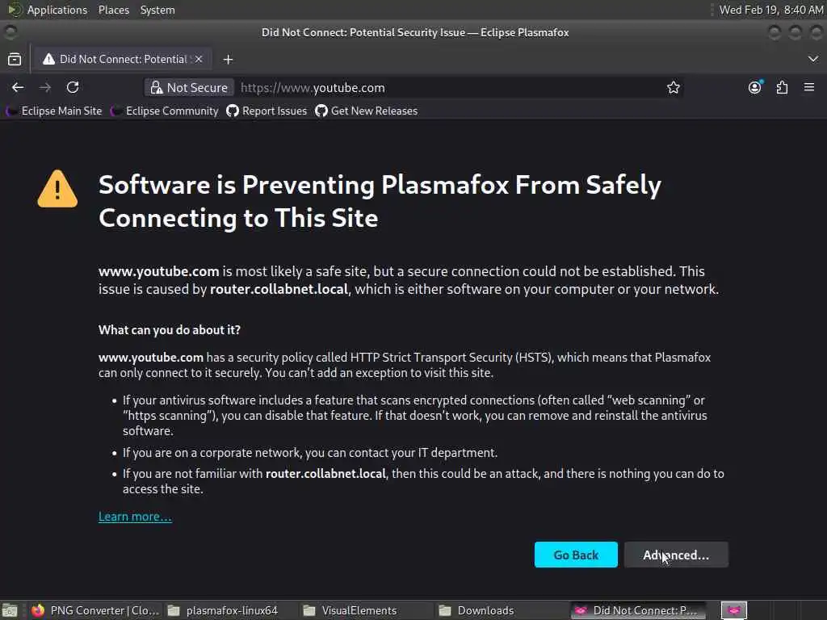Open the Eclipse Main Site bookmark
Viewport: 827px width, 620px height.
tap(54, 111)
